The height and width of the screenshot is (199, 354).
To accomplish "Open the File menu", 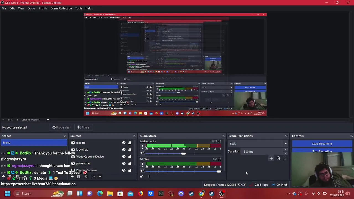I will tap(4, 8).
